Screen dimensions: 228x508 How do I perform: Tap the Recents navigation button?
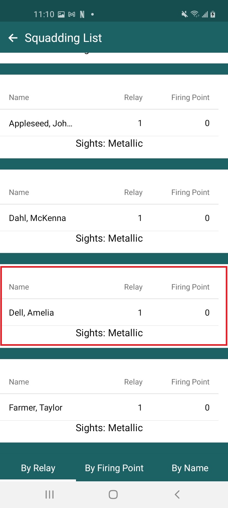[49, 494]
